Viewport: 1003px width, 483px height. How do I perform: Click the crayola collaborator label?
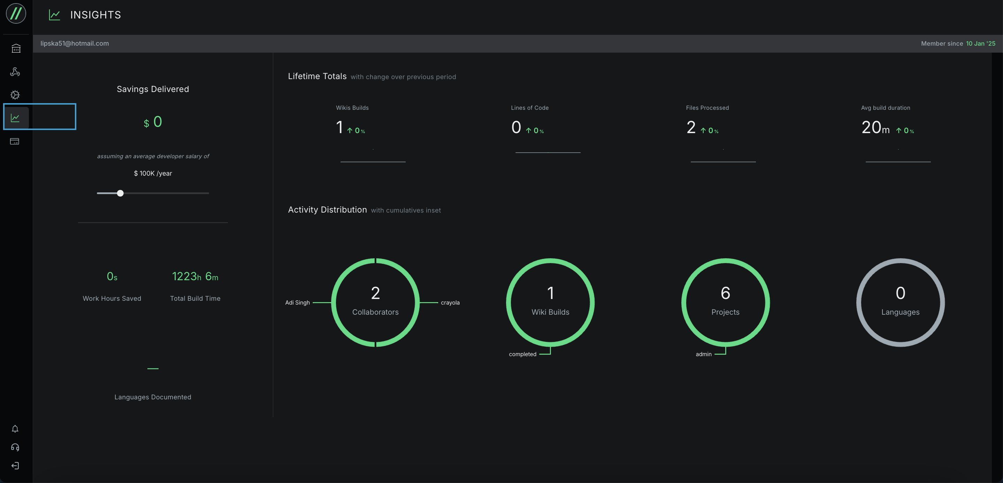coord(450,302)
